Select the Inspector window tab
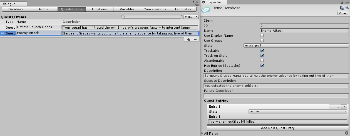This screenshot has width=350, height=136. tap(213, 2)
